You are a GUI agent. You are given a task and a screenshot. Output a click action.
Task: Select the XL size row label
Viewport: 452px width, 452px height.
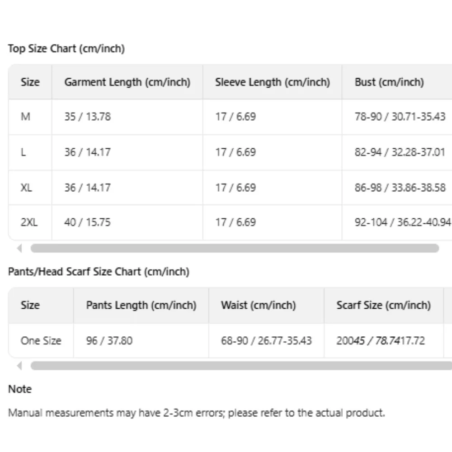[26, 188]
